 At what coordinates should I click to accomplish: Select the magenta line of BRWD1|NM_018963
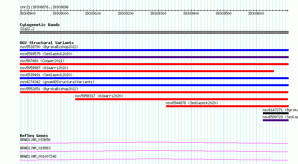pos(154,151)
